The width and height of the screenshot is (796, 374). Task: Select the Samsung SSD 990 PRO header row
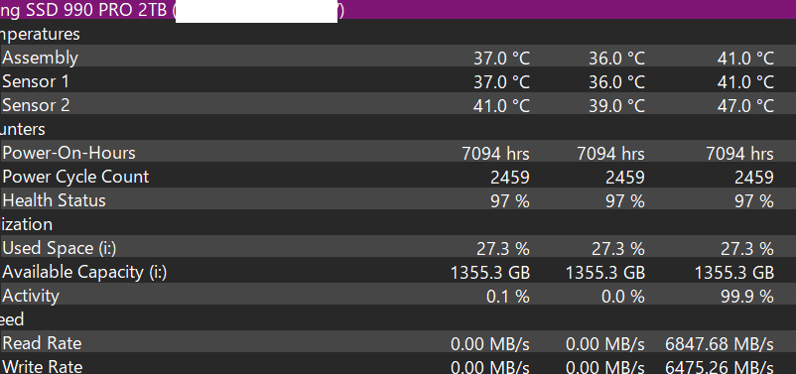[x=398, y=10]
